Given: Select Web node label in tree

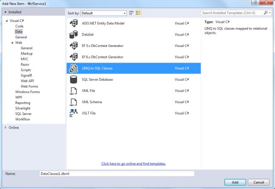Looking at the screenshot, I should (19, 43).
